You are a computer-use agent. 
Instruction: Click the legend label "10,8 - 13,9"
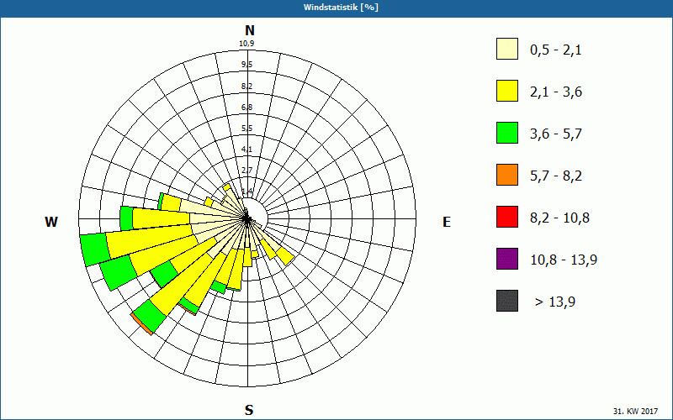pos(564,260)
